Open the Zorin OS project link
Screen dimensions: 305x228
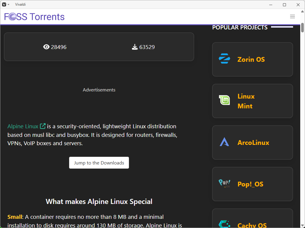pyautogui.click(x=251, y=59)
